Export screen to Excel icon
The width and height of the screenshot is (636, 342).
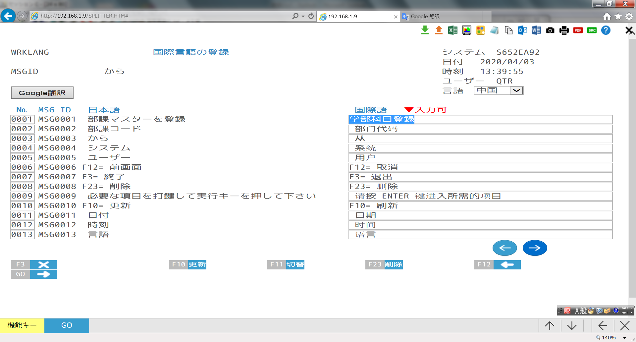[452, 30]
